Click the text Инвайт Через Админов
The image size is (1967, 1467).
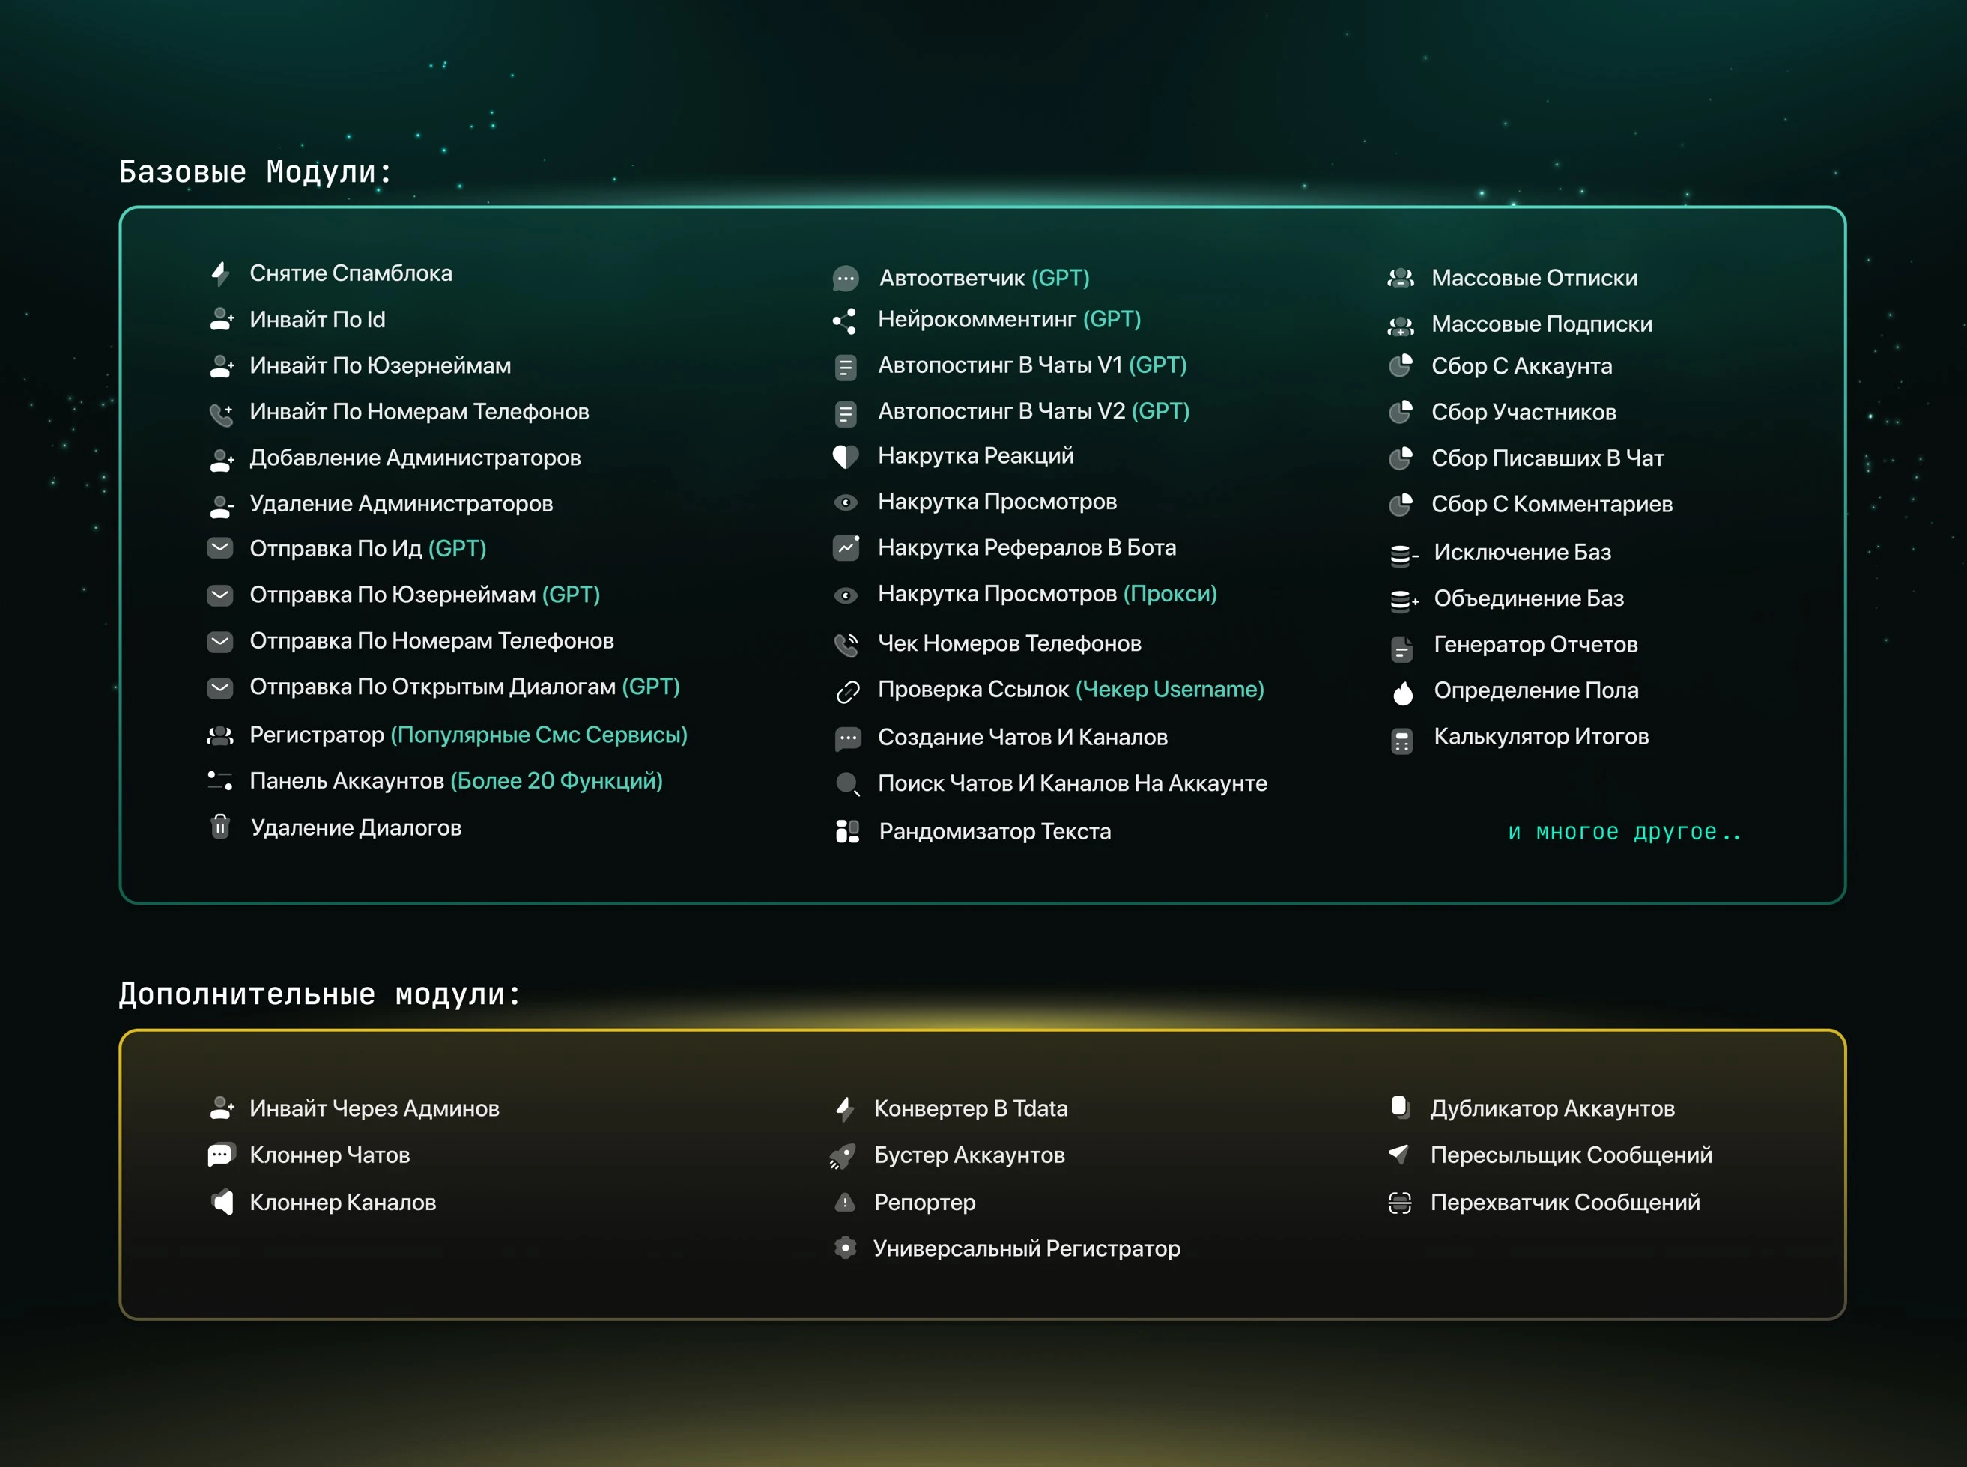374,1108
